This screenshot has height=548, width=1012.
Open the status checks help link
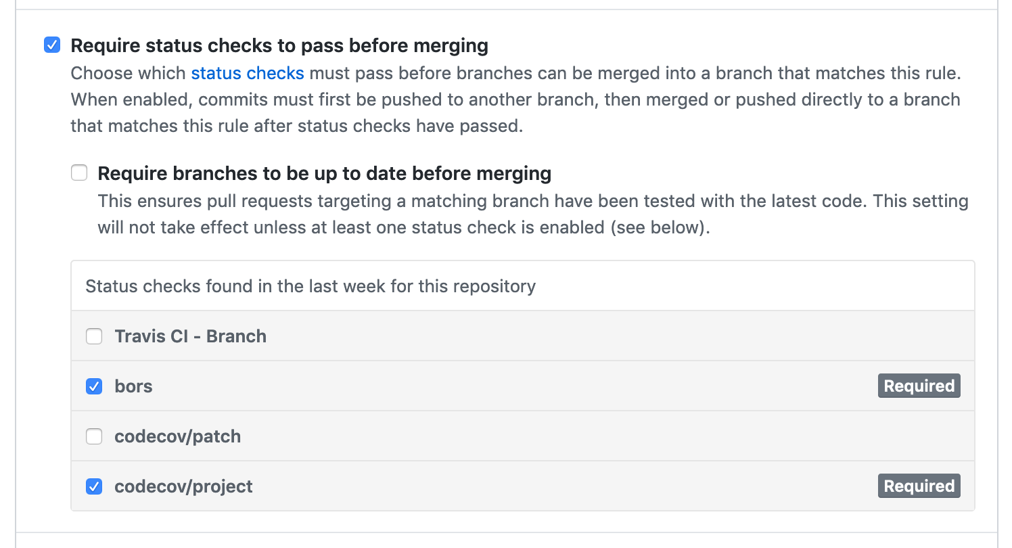pos(248,73)
